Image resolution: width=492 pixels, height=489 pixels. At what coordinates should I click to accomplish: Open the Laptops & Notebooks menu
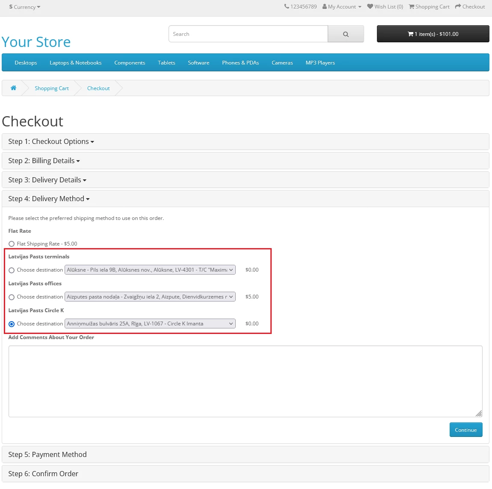click(x=75, y=63)
